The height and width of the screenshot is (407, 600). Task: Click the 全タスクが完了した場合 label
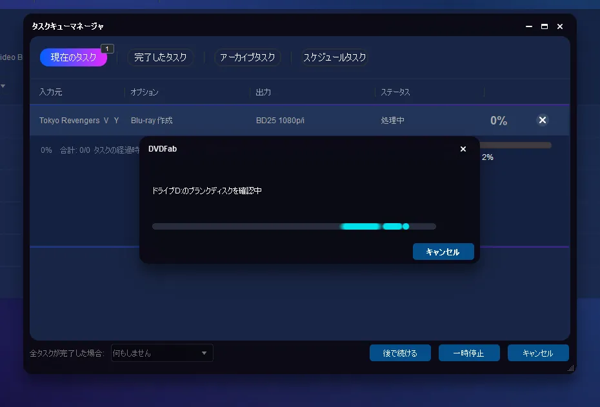[x=67, y=353]
